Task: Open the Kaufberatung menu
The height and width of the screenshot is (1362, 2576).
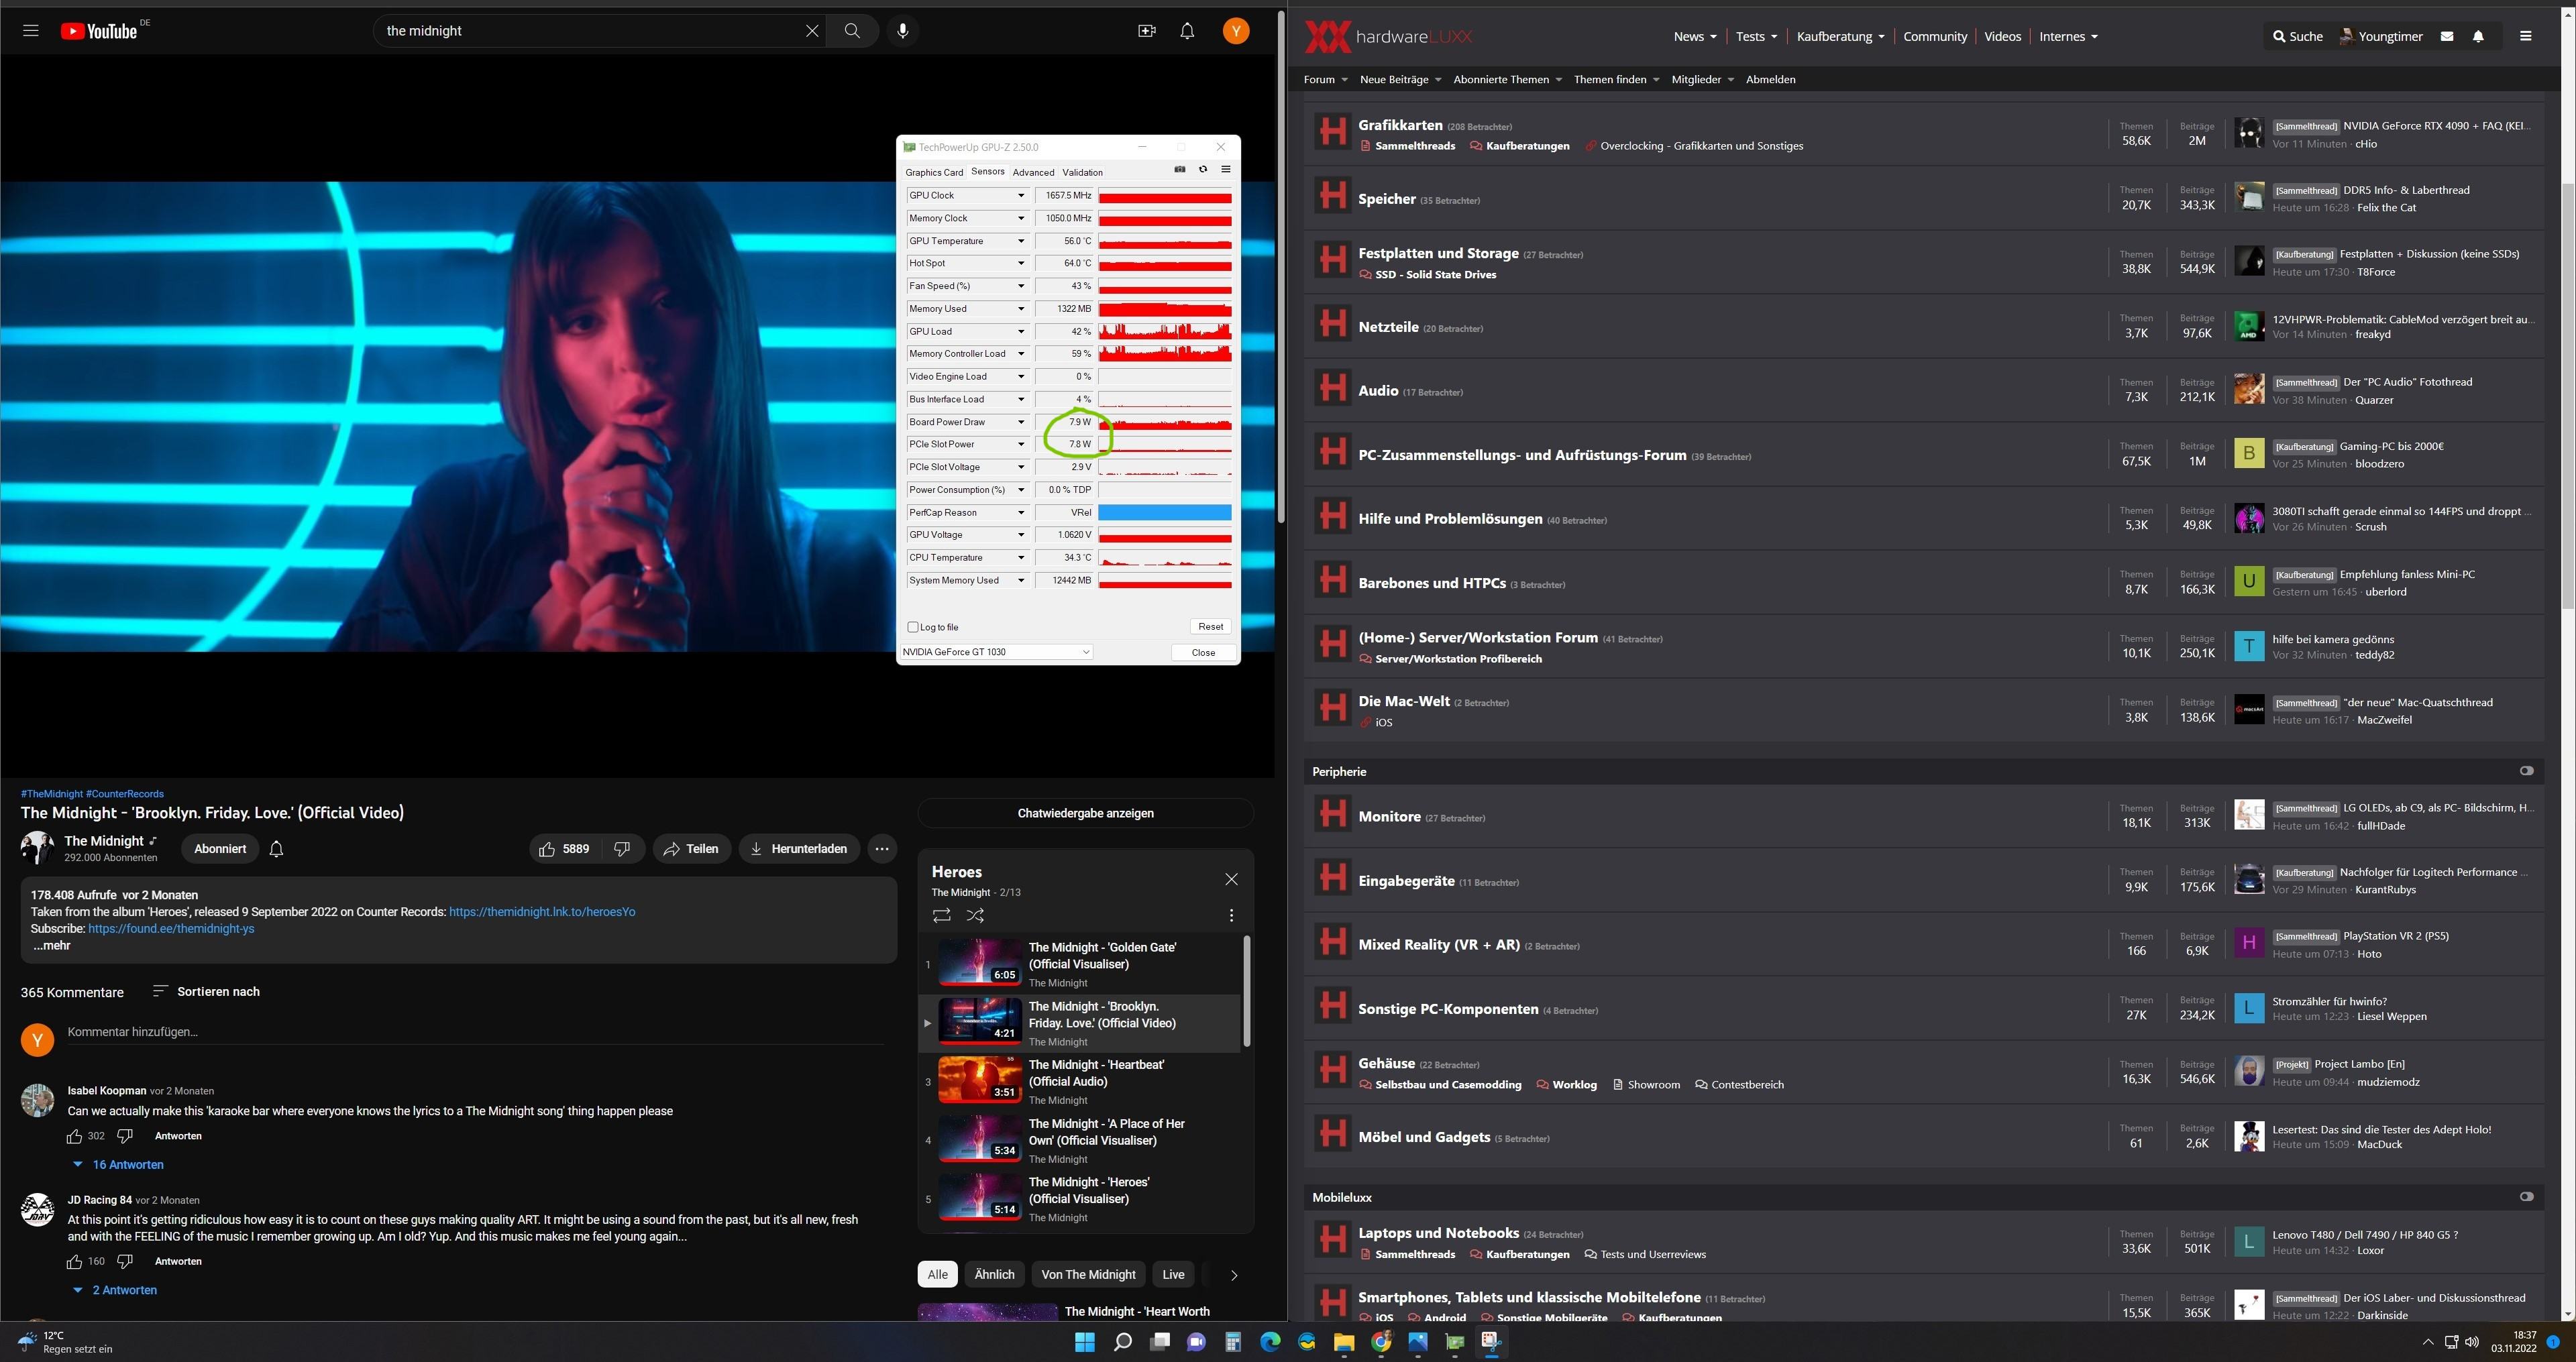Action: click(1840, 36)
